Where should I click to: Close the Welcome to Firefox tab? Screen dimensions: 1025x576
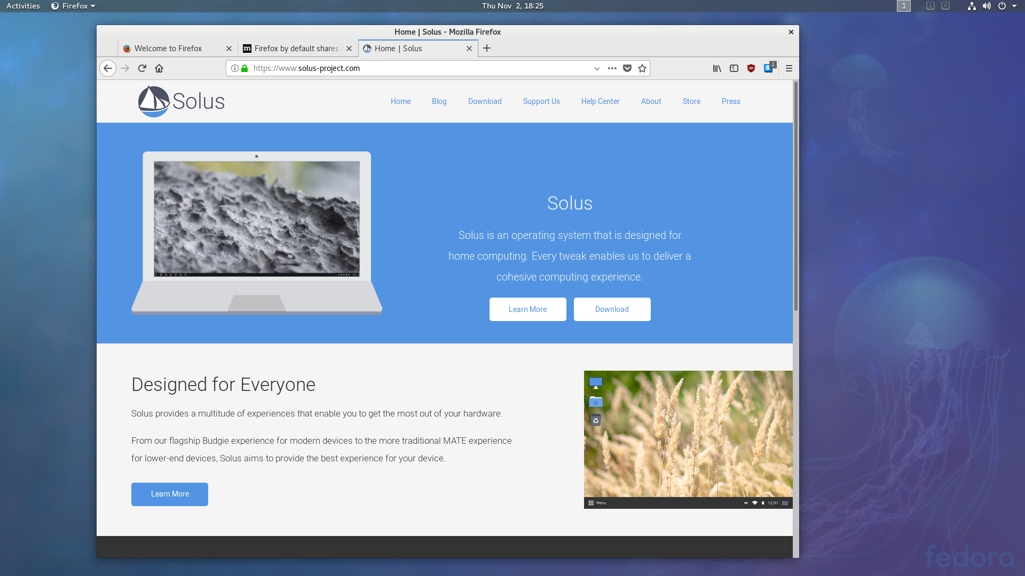click(229, 49)
